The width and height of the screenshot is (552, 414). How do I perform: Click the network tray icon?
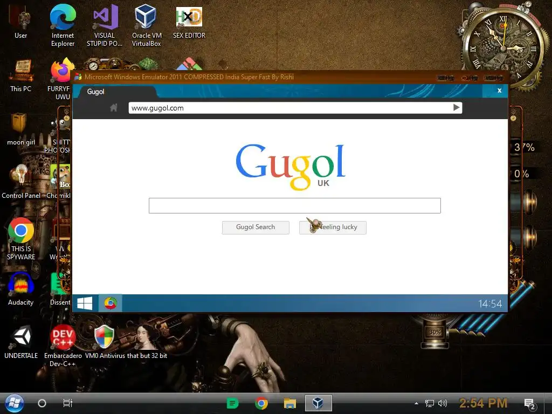(430, 403)
